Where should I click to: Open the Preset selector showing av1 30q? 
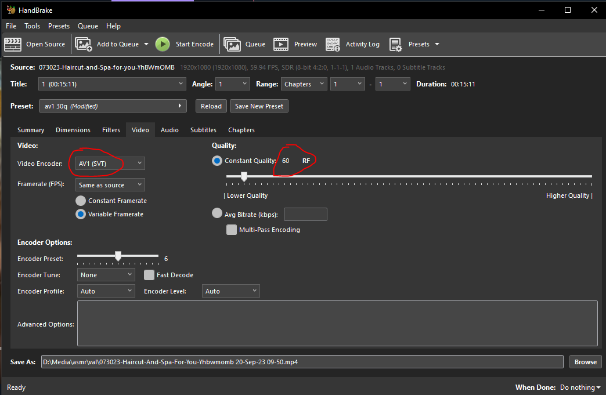pos(113,106)
